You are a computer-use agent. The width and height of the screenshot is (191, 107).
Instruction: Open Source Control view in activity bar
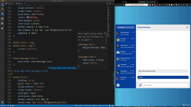(x=2, y=14)
